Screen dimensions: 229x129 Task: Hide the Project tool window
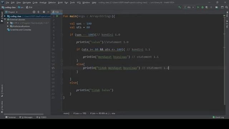[48, 12]
